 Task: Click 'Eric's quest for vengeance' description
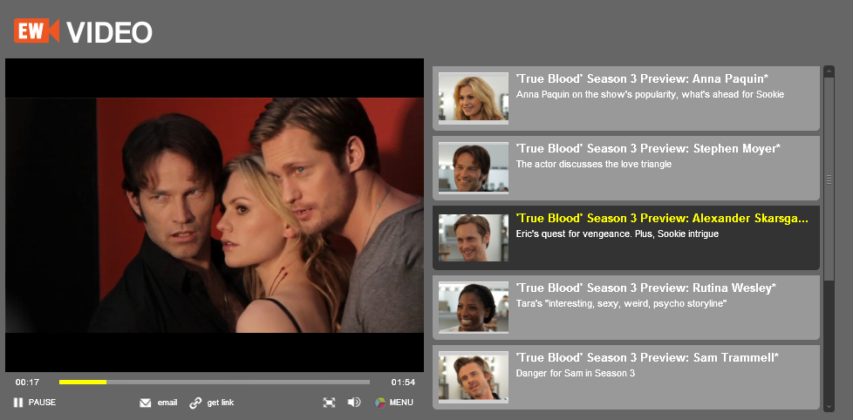click(617, 234)
